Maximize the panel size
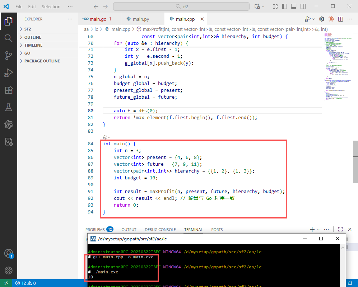358x287 pixels. (x=340, y=230)
